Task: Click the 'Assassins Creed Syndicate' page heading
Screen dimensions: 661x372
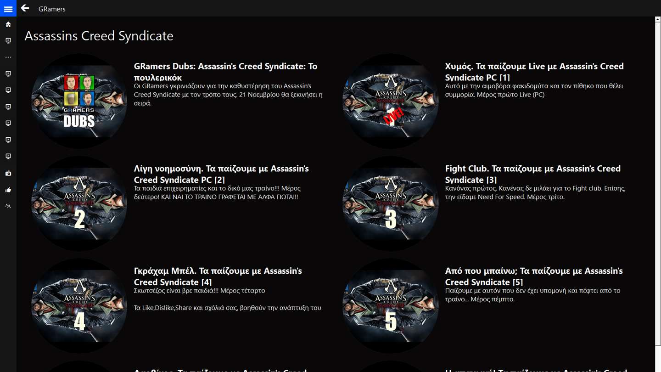Action: 99,36
